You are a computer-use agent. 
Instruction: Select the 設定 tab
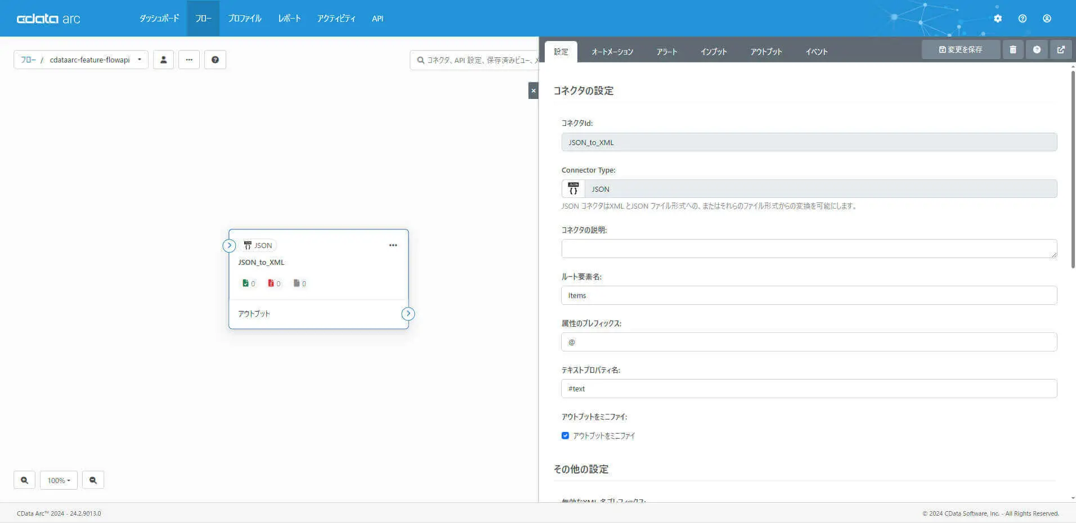click(561, 52)
